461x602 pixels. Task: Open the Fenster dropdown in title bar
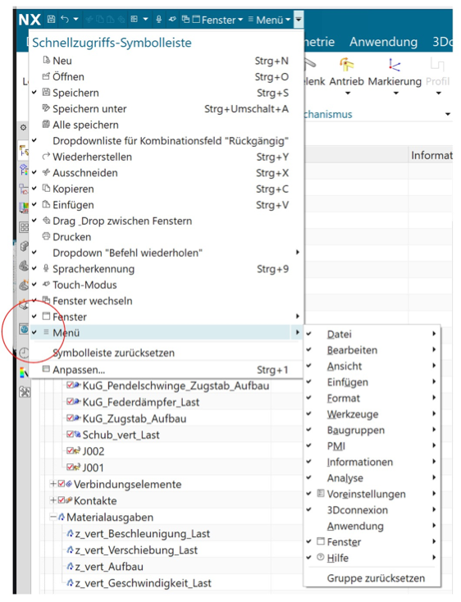click(217, 20)
